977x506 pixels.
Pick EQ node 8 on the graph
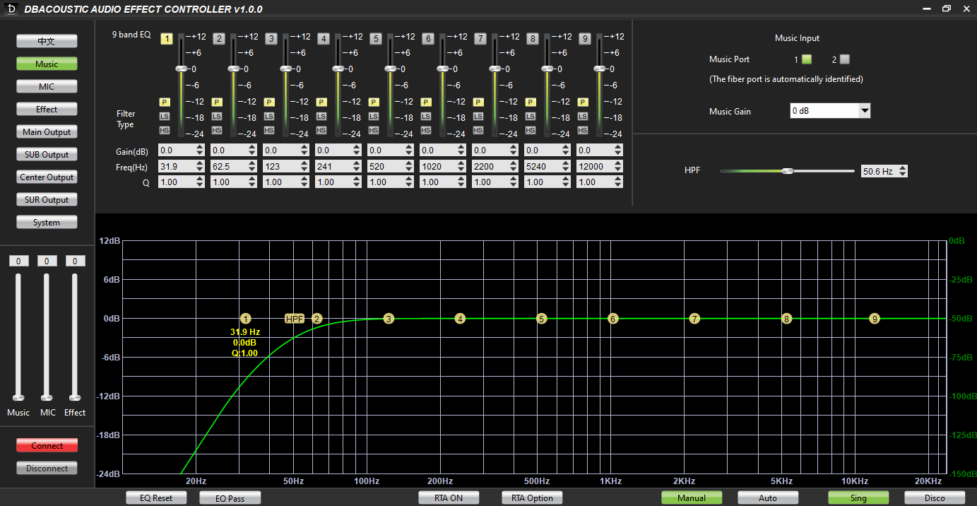(786, 319)
